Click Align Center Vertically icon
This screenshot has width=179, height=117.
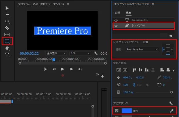(119, 70)
